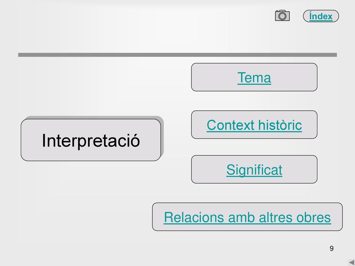This screenshot has height=266, width=355.
Task: Click the gray back arrow in the corner
Action: point(351,263)
